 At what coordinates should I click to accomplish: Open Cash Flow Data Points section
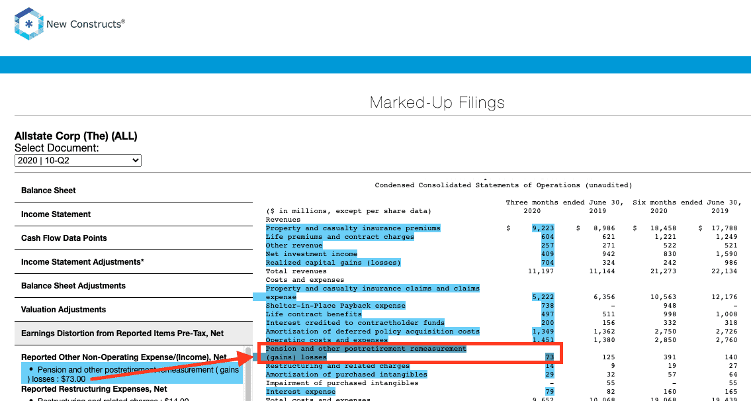point(134,238)
